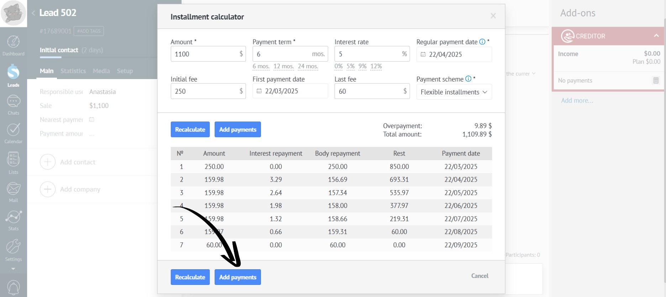Click calculator icon in Creditor widget
The height and width of the screenshot is (297, 666).
pos(656,80)
